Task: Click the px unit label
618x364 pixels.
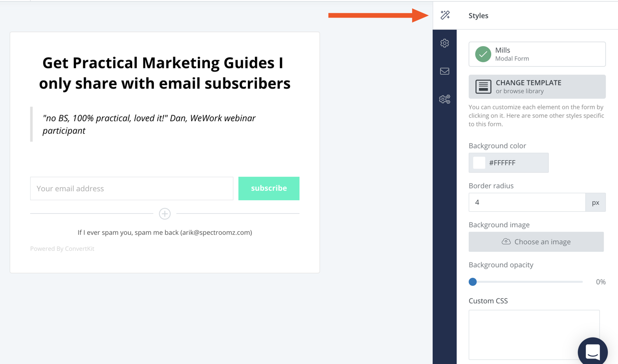Action: coord(595,202)
